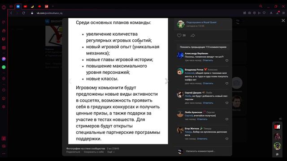Share the photo using the arrow icon
The width and height of the screenshot is (287, 161).
point(193,36)
